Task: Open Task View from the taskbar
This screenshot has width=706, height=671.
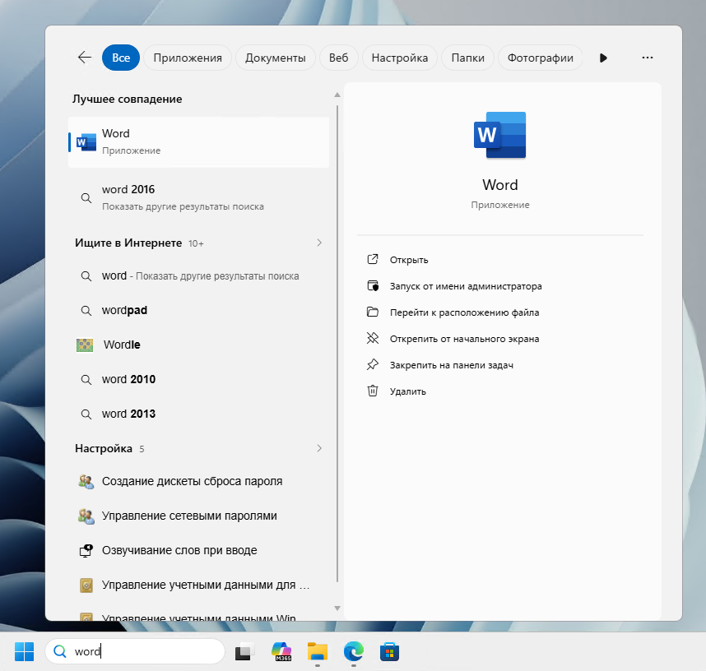Action: (244, 651)
